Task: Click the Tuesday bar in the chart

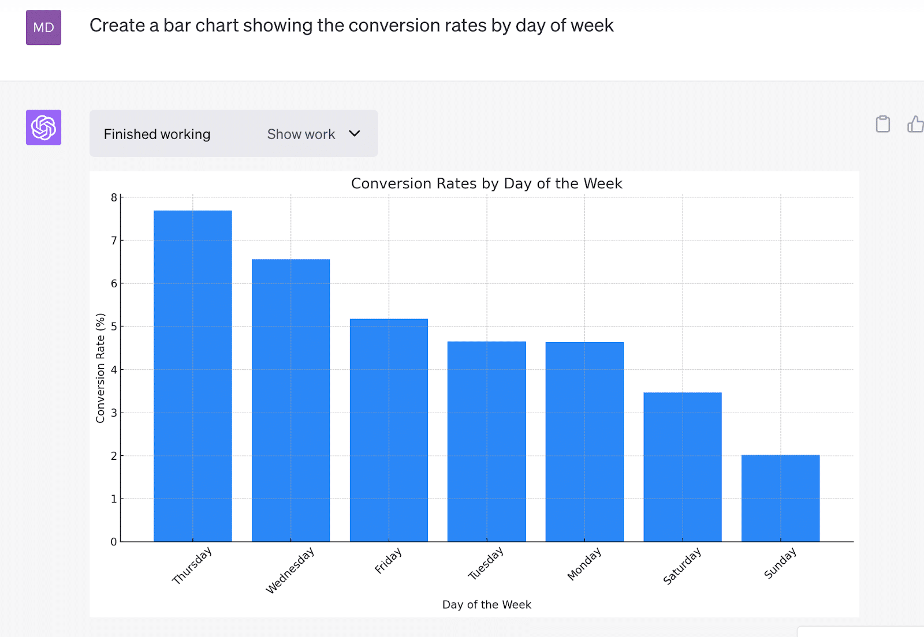Action: pos(487,441)
